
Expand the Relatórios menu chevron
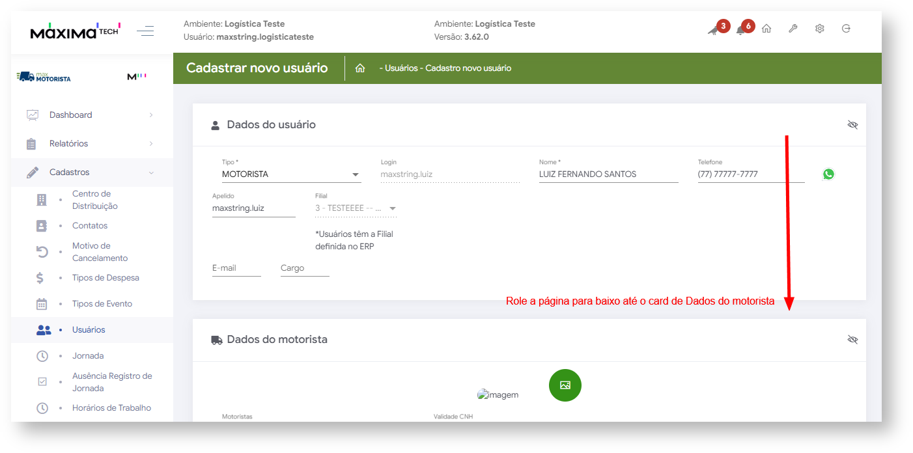pos(151,143)
